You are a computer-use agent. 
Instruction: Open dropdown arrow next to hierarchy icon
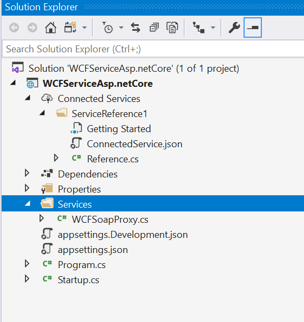pos(213,28)
